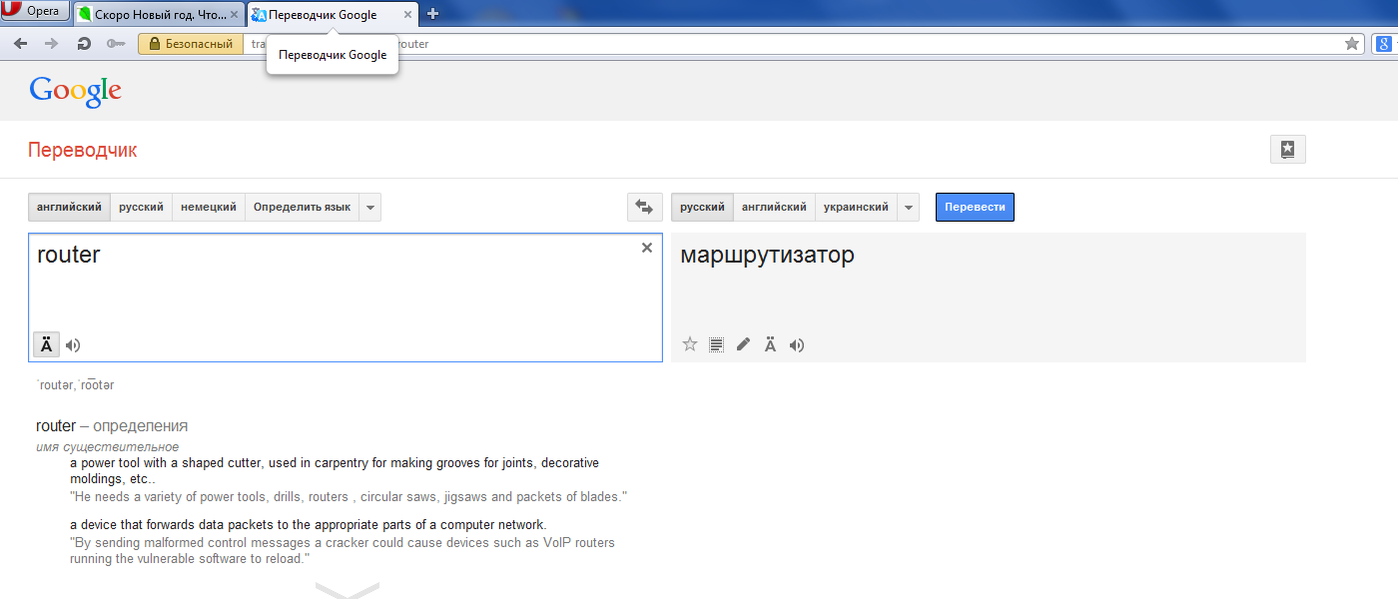Image resolution: width=1398 pixels, height=599 pixels.
Task: Open the Google search engine icon in toolbar
Action: 1383,44
